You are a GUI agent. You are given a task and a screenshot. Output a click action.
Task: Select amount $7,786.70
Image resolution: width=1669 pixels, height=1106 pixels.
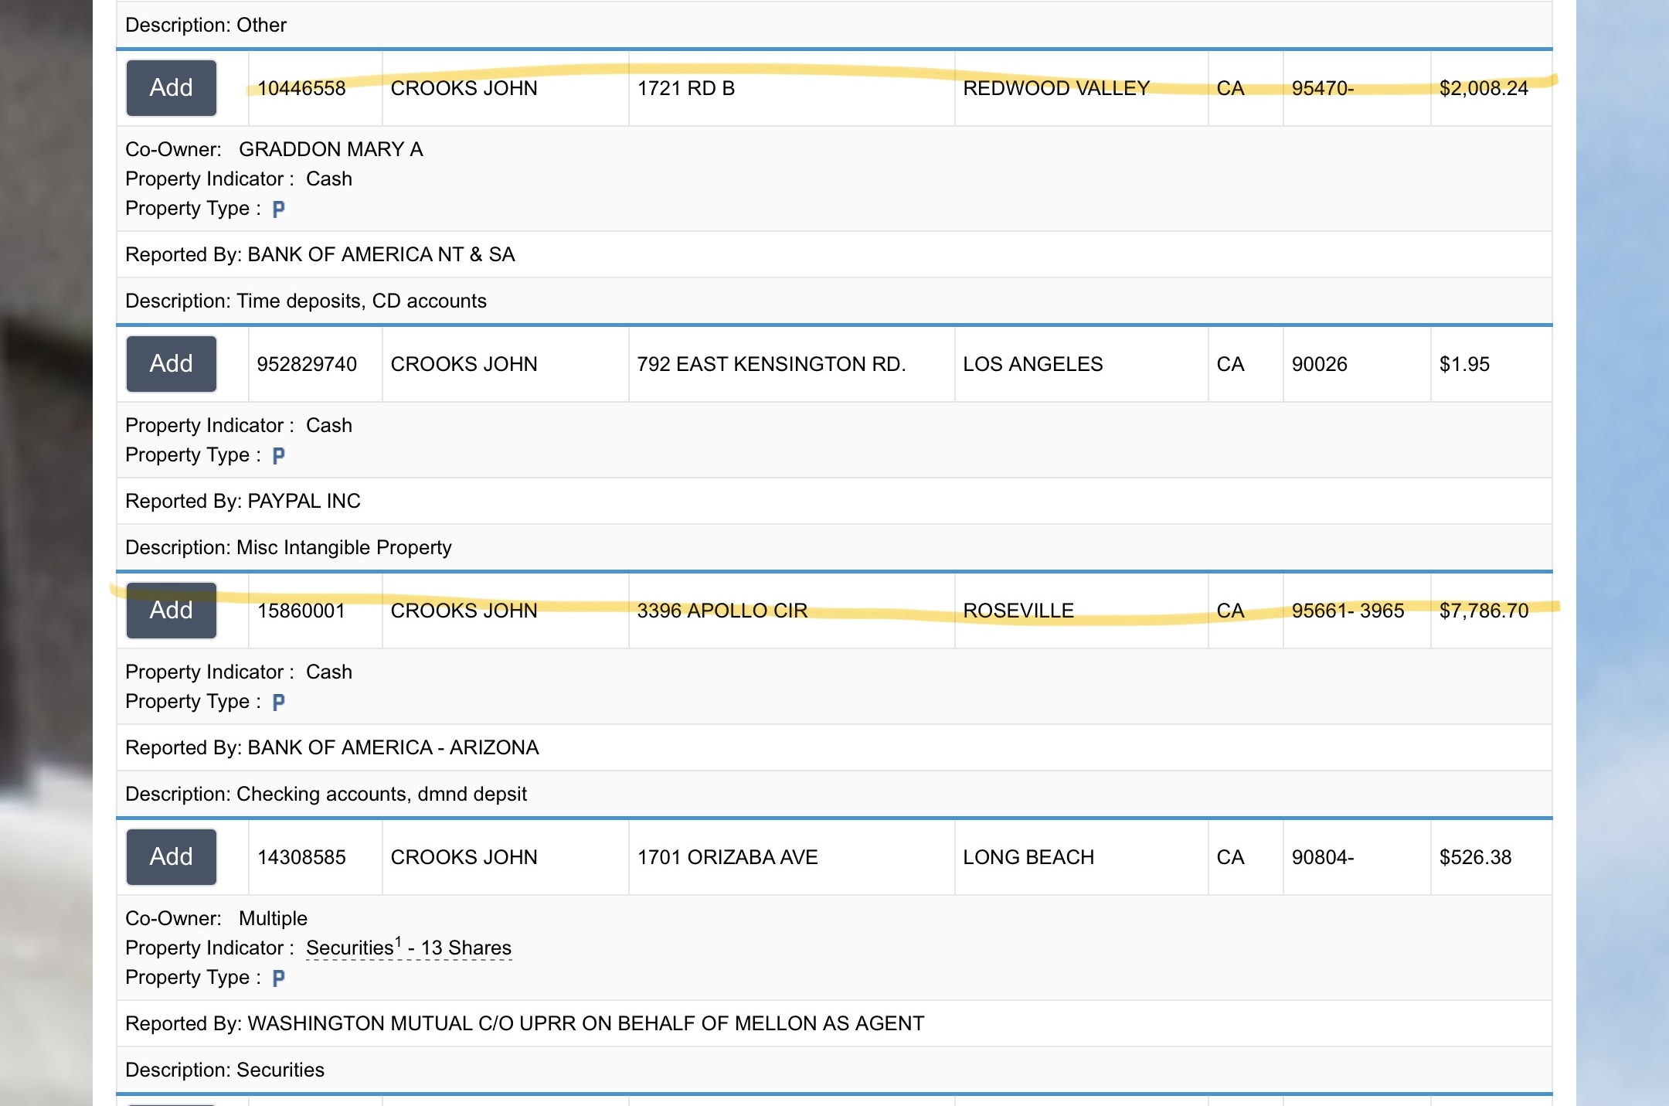pos(1484,611)
